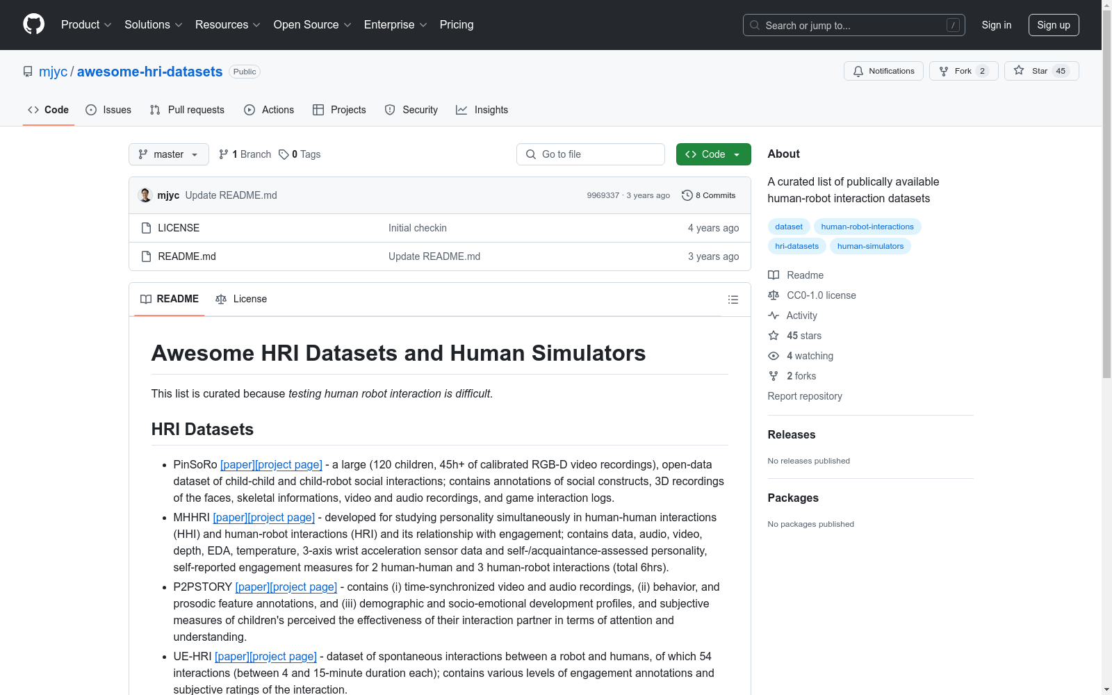Viewport: 1112px width, 695px height.
Task: Expand the master branch dropdown
Action: [168, 154]
